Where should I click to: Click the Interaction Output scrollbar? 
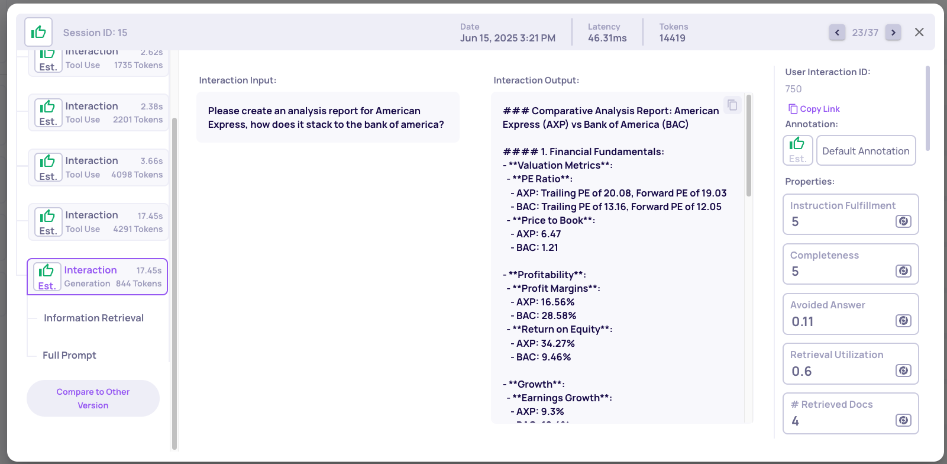(749, 145)
